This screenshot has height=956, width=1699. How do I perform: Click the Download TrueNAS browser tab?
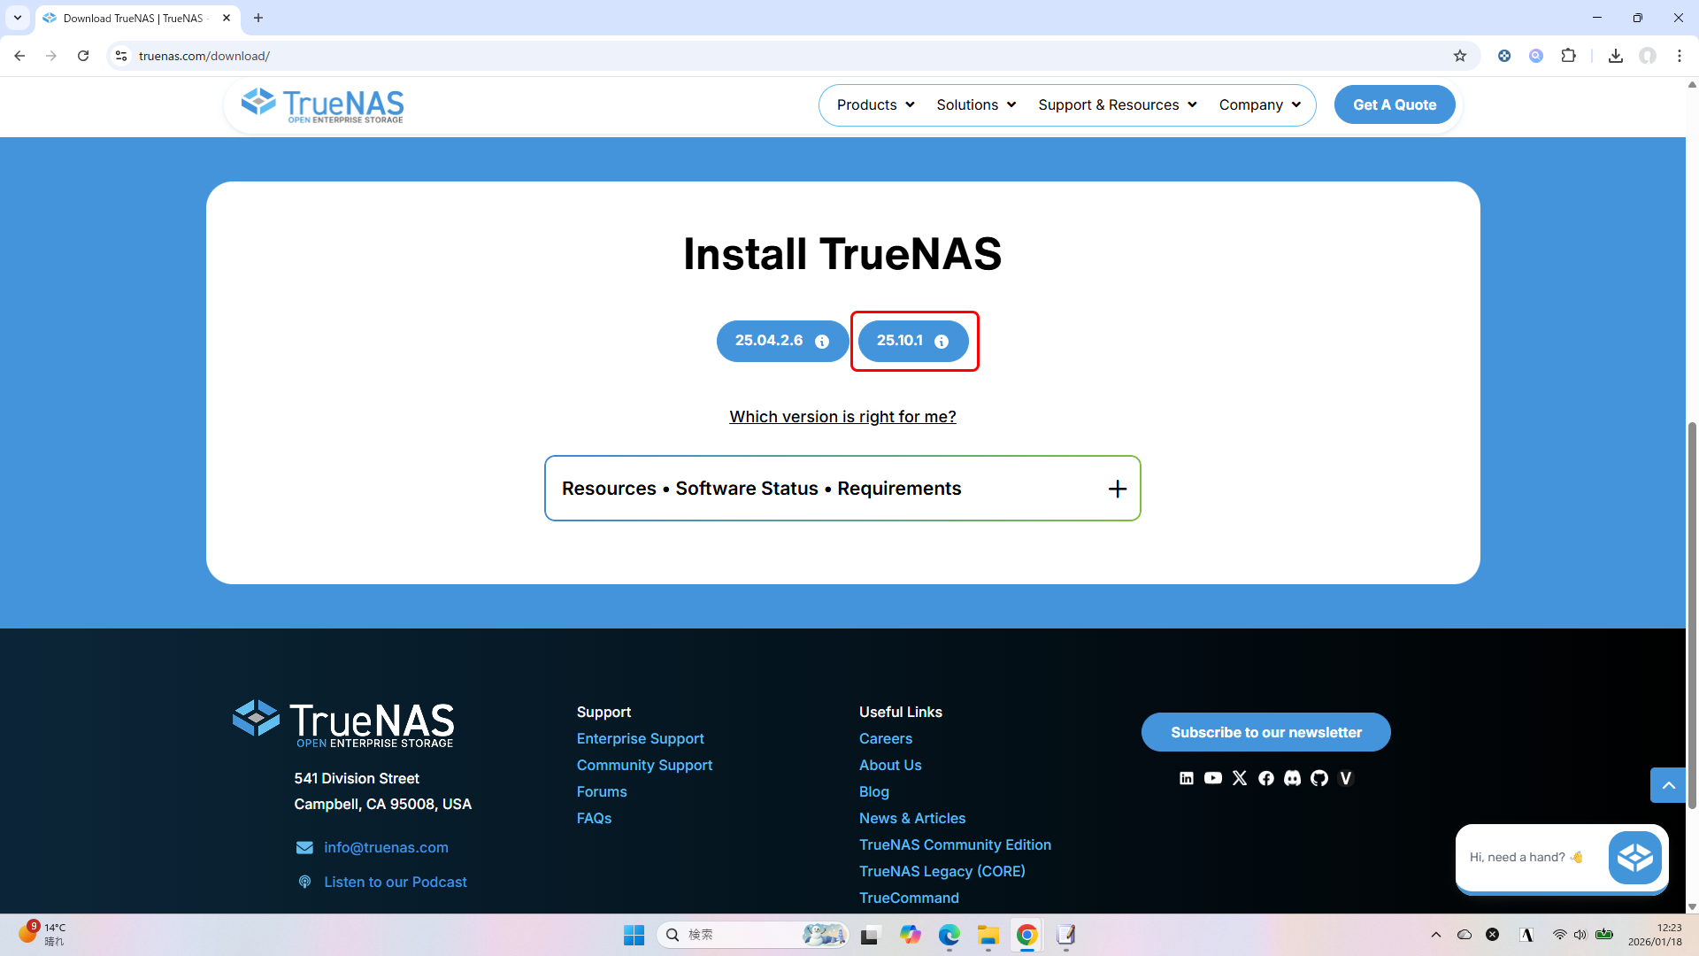pyautogui.click(x=133, y=18)
